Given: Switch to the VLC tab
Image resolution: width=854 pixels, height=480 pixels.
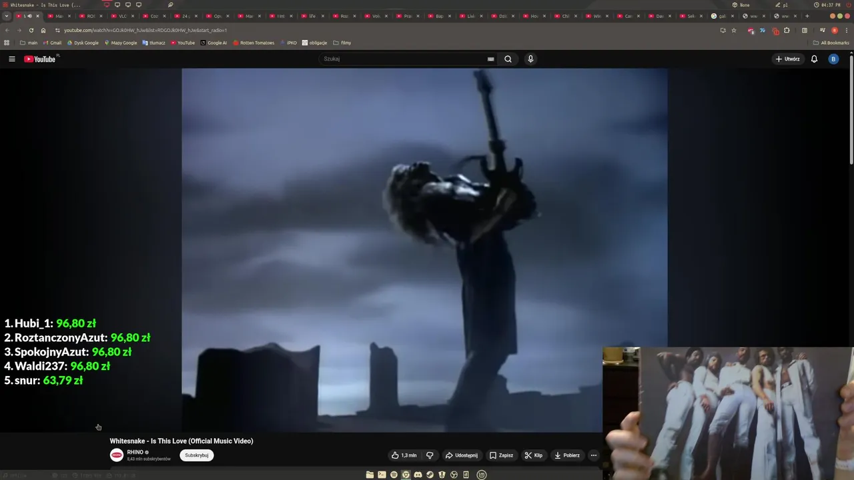Looking at the screenshot, I should pos(122,16).
